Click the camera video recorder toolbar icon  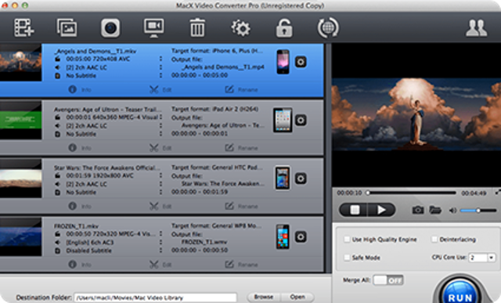click(x=110, y=28)
